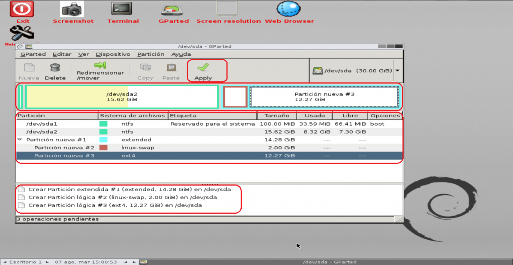This screenshot has width=513, height=265.
Task: Select pending operation Crear Partición extendida #1
Action: coord(130,189)
